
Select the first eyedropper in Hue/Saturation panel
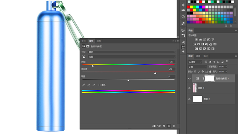84,85
